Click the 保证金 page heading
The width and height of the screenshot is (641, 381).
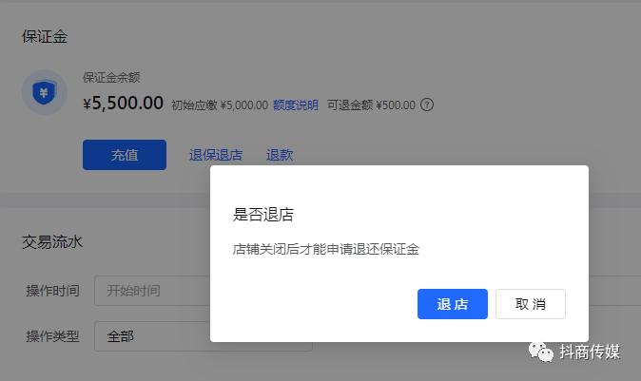tap(45, 36)
